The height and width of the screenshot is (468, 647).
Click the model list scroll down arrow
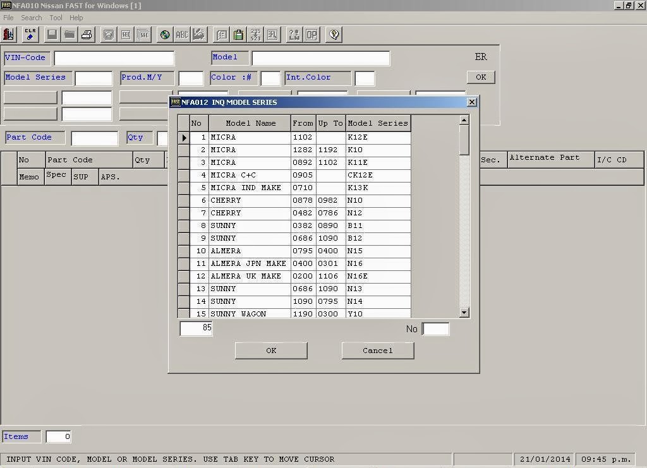click(464, 313)
